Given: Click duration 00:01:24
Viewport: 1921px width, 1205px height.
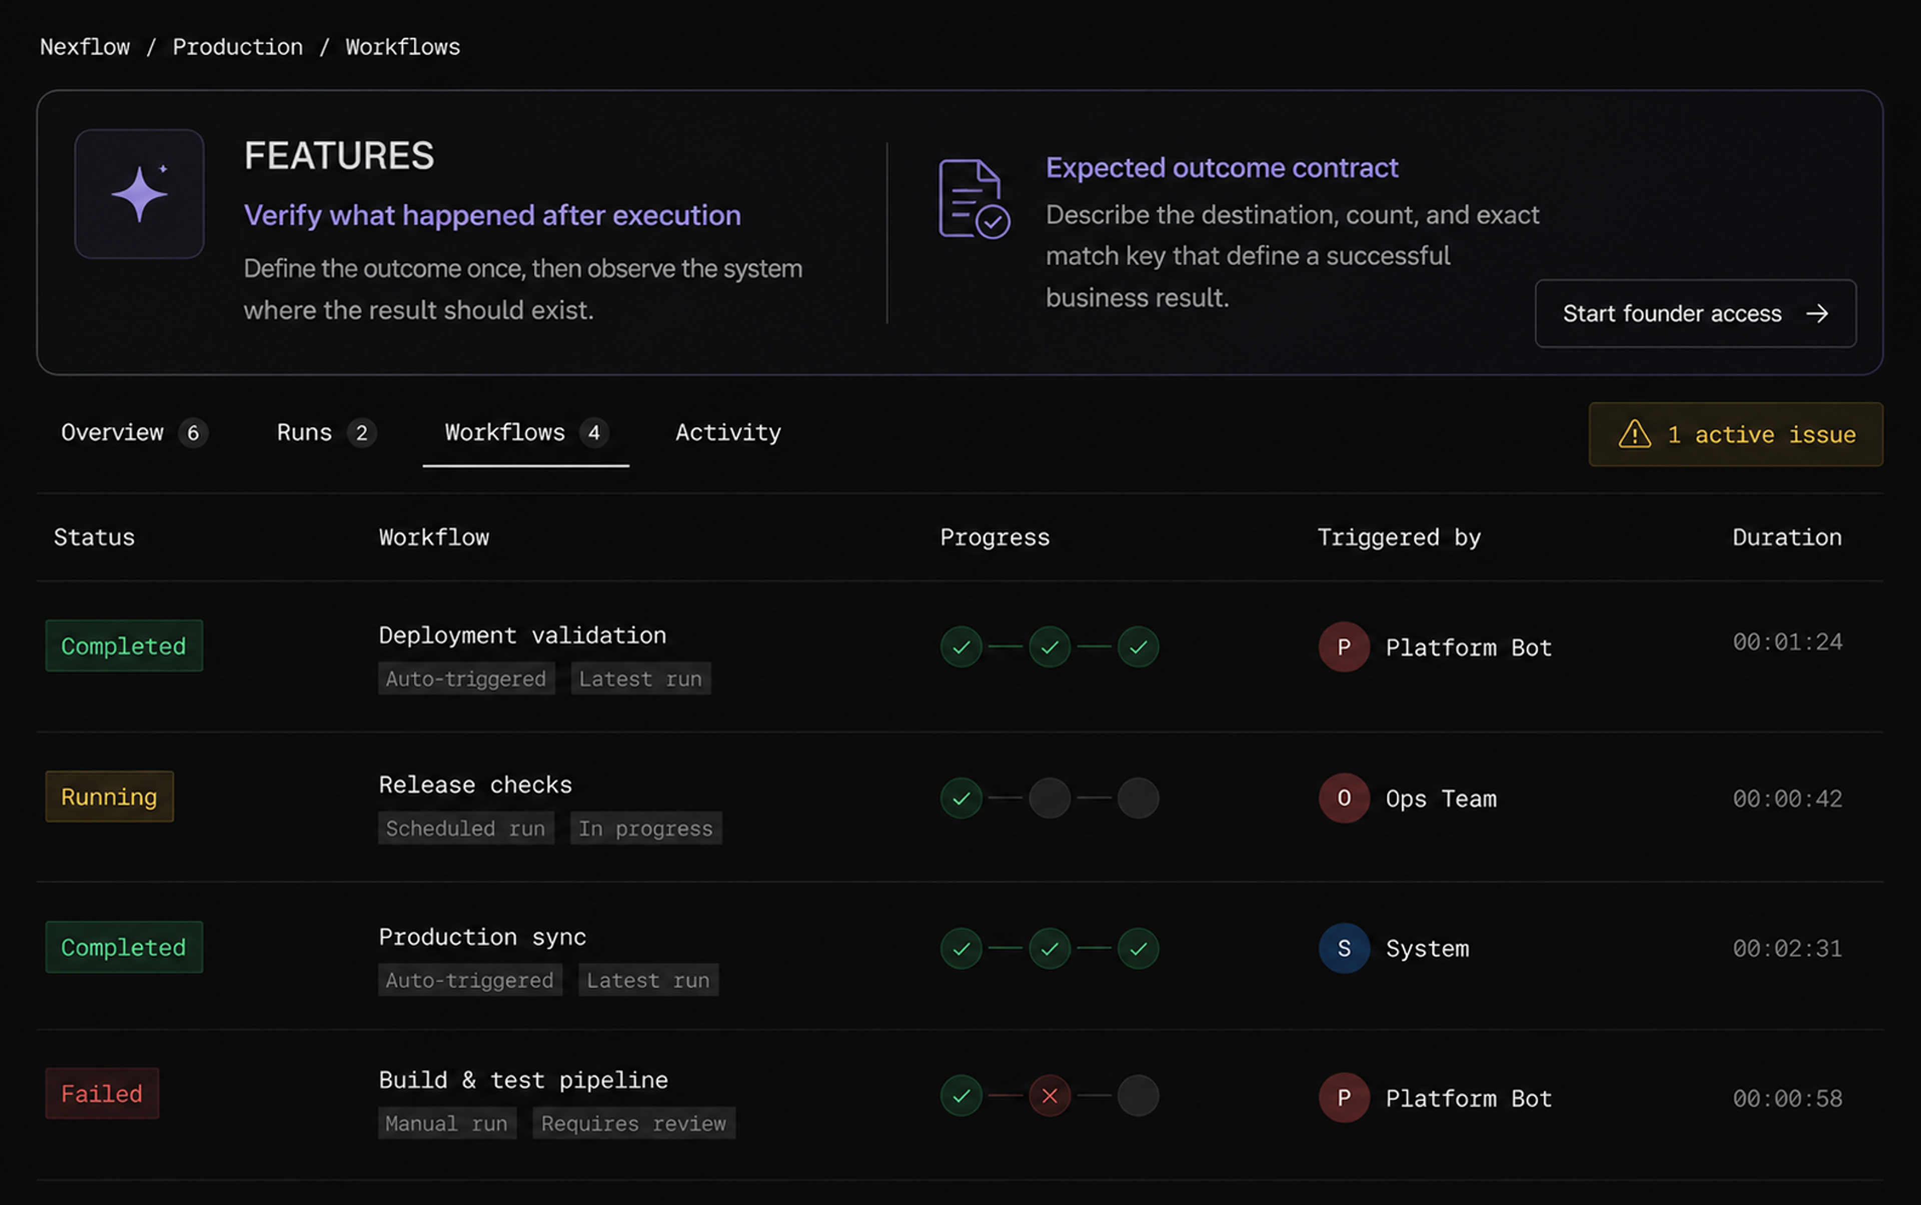Looking at the screenshot, I should 1787,642.
